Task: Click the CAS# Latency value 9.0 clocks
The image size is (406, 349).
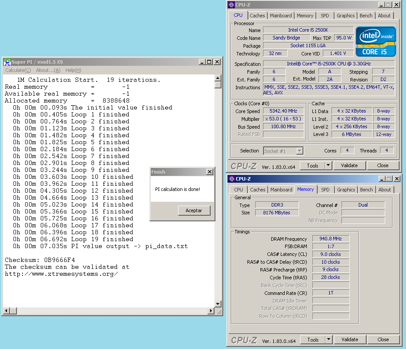Action: (331, 254)
